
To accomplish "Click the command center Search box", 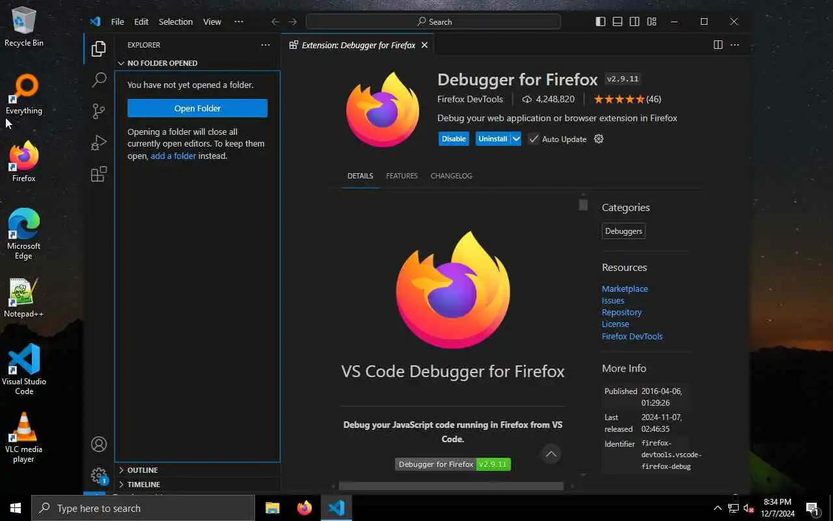I will 433,21.
